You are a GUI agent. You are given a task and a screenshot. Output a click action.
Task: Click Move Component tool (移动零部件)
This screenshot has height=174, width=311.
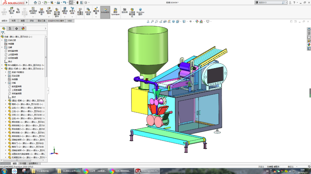(49, 11)
